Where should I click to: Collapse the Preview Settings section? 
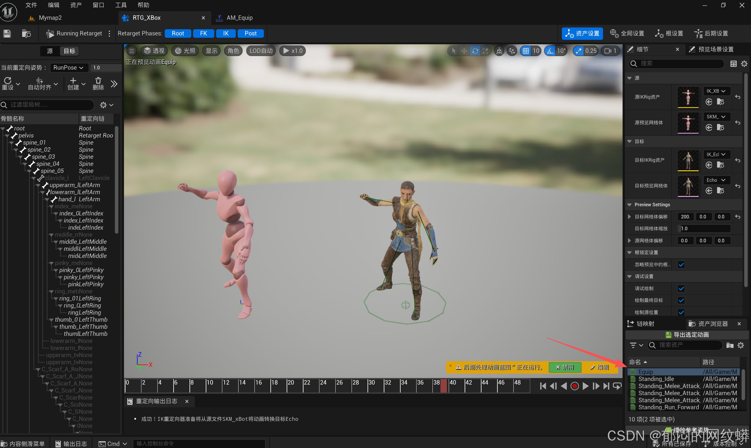click(x=630, y=205)
